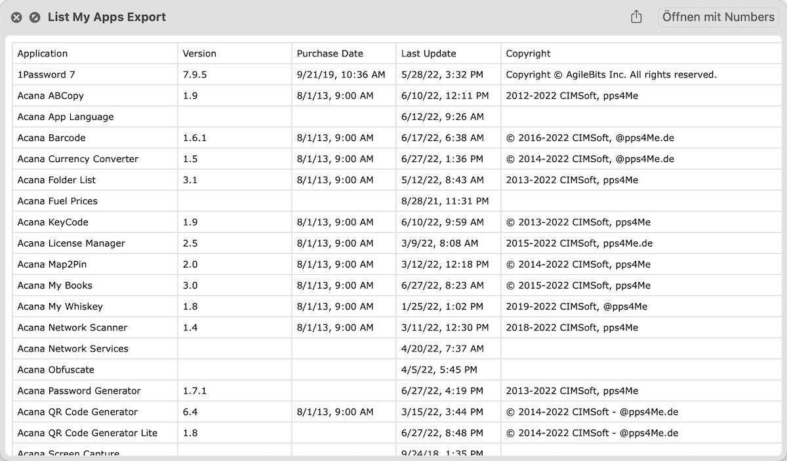Click last update 8/28/21, 11:31 PM
Screen dimensions: 787x461
pos(449,201)
